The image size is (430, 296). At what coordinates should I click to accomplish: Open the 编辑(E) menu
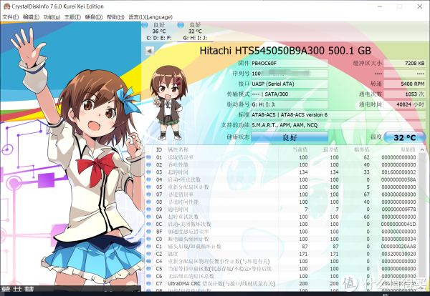click(31, 17)
